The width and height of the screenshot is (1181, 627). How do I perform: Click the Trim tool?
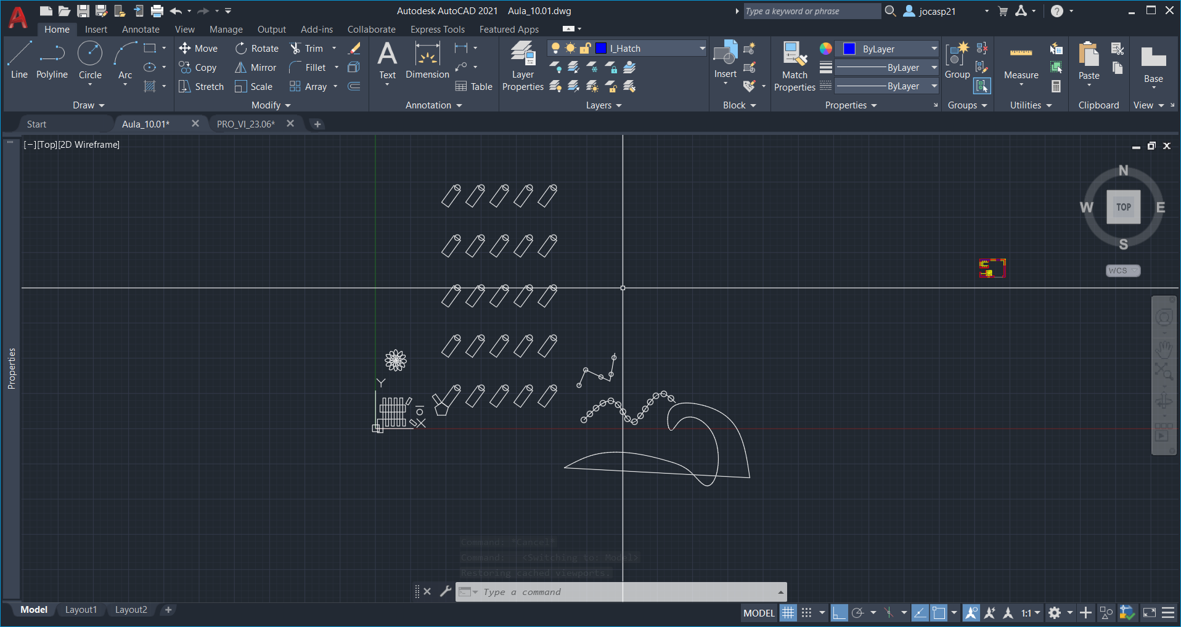[306, 48]
